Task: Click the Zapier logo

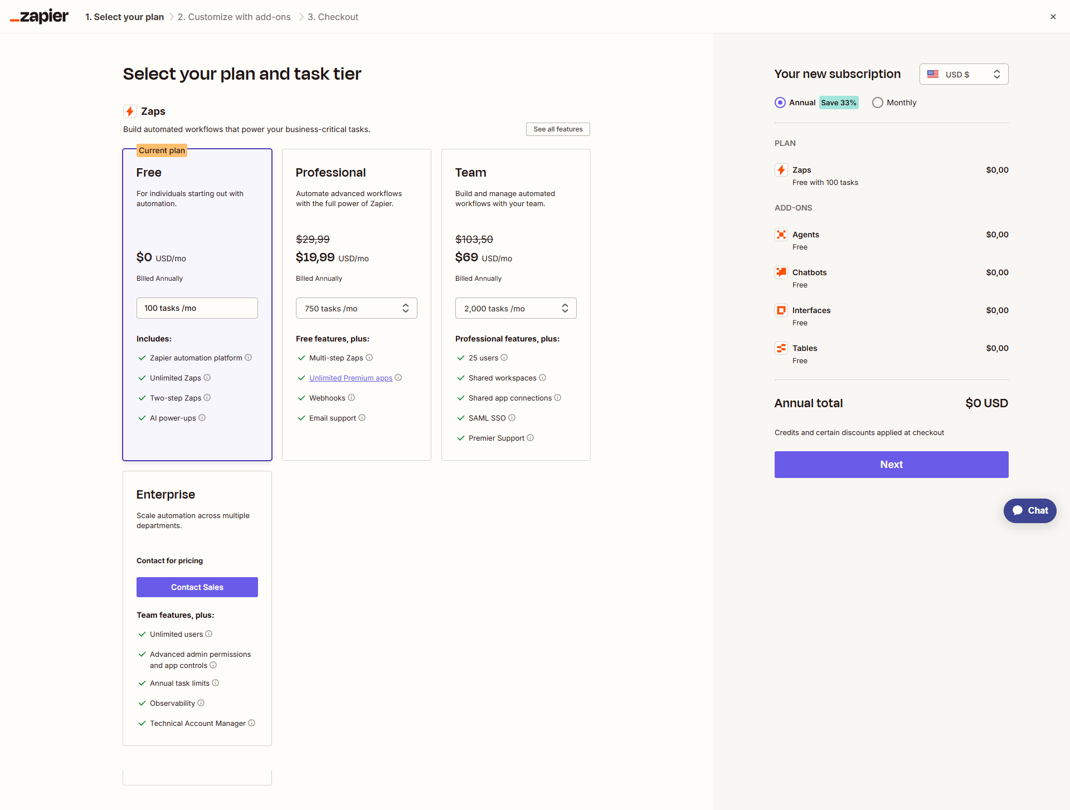Action: pos(39,17)
